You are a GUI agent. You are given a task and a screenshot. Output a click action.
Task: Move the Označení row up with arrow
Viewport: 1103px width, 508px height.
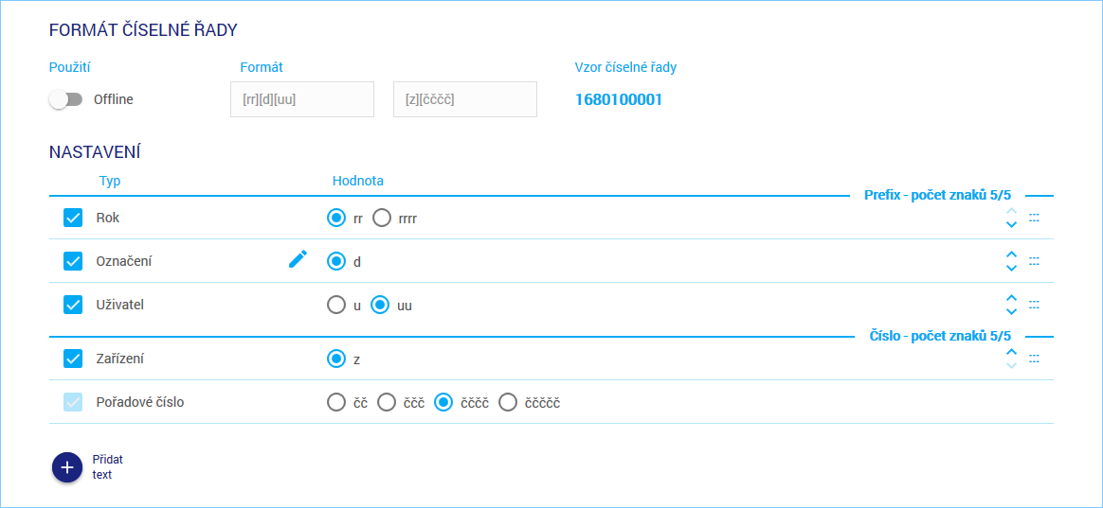(1011, 254)
